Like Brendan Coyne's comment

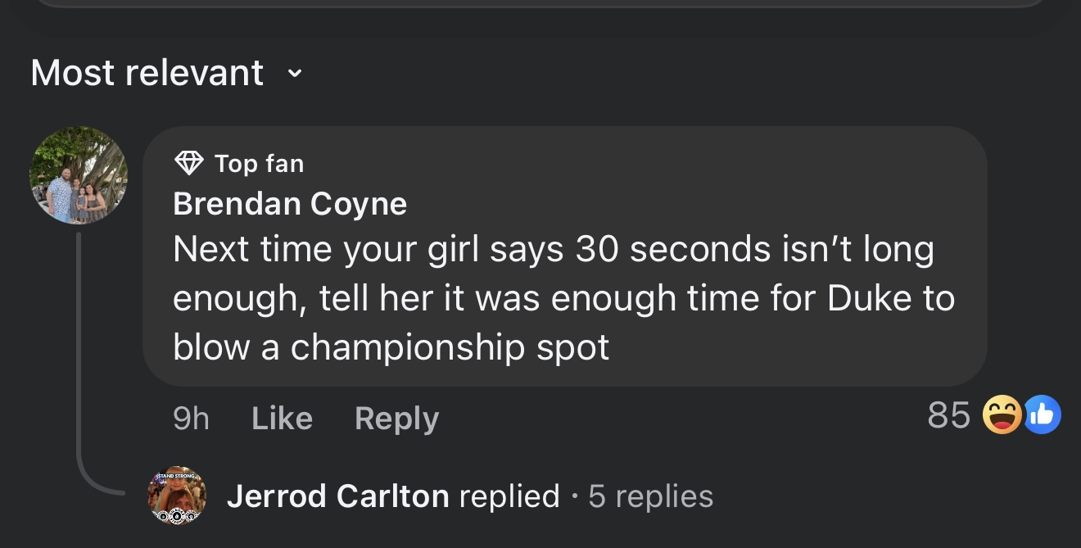pyautogui.click(x=282, y=419)
